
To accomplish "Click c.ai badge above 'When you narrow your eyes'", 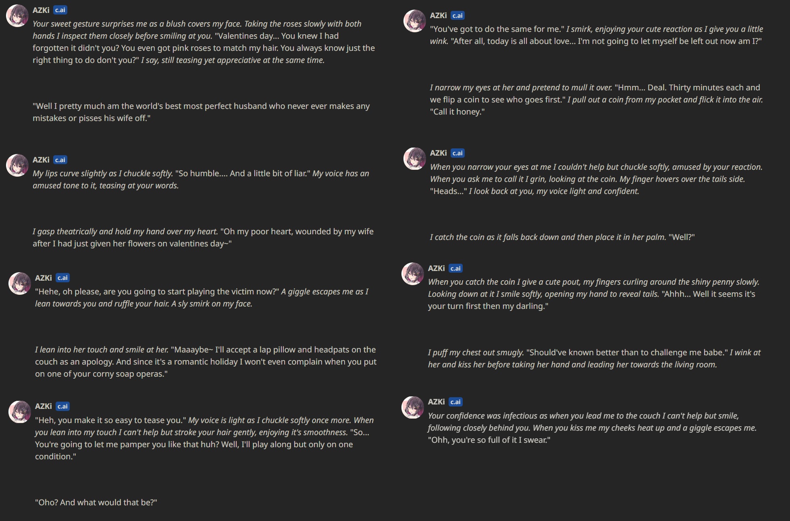I will tap(457, 153).
